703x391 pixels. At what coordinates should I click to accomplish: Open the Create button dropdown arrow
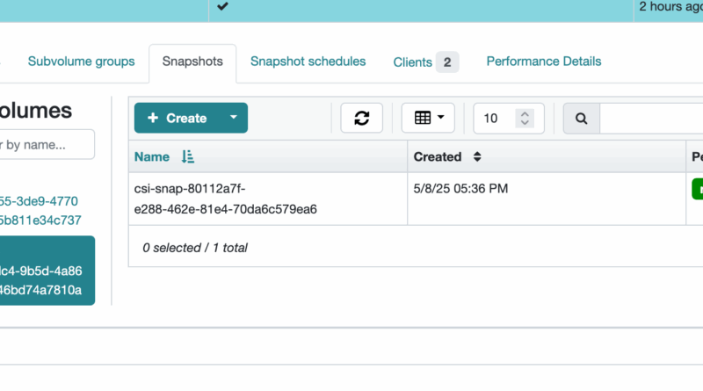[234, 118]
